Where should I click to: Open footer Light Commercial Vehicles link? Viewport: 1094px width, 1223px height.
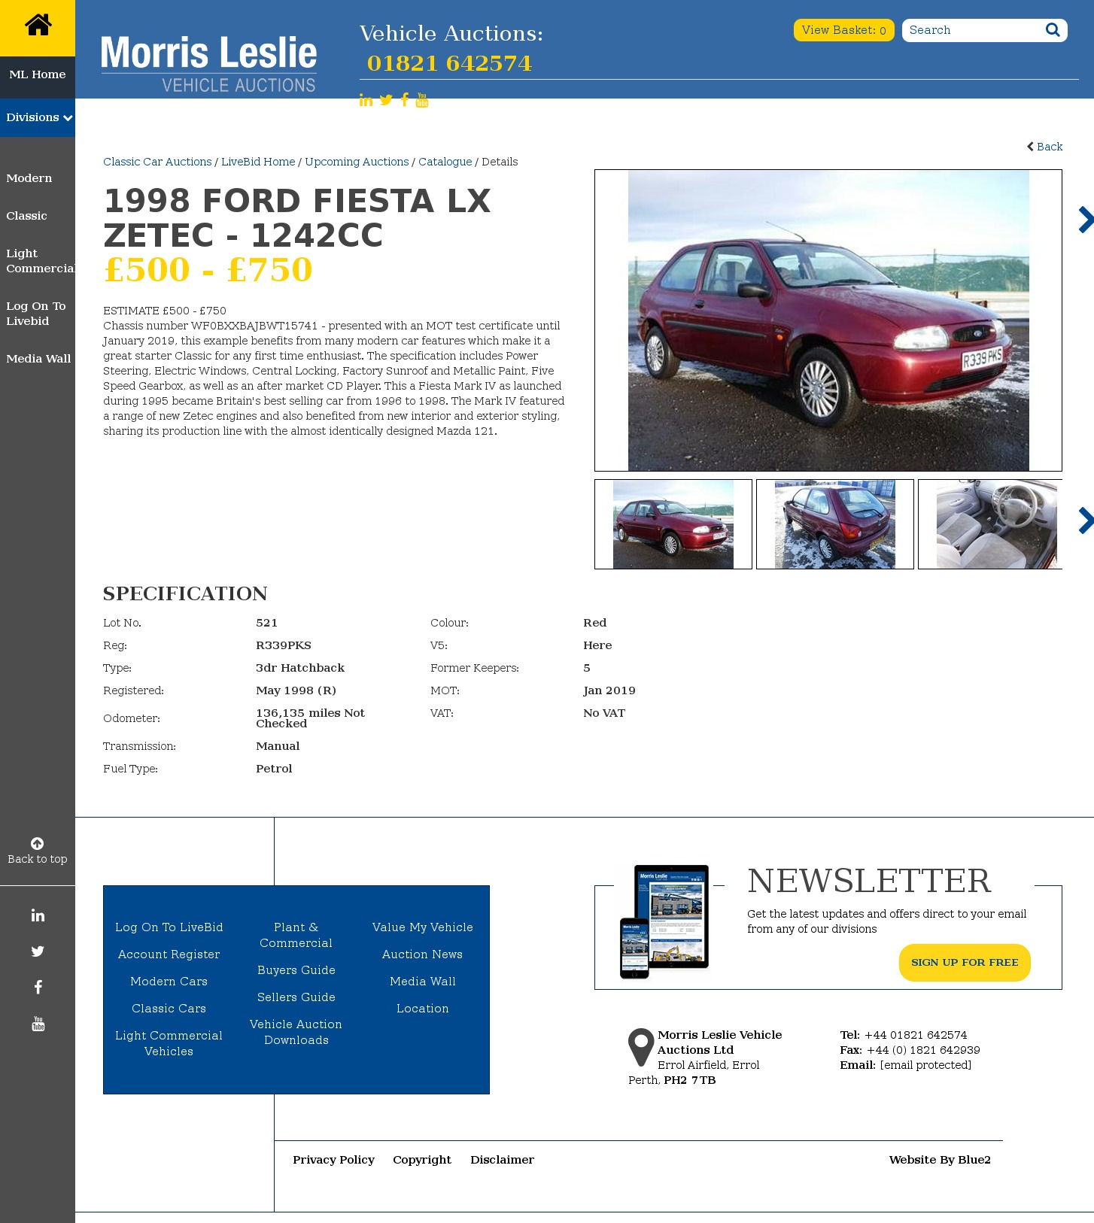(169, 1043)
